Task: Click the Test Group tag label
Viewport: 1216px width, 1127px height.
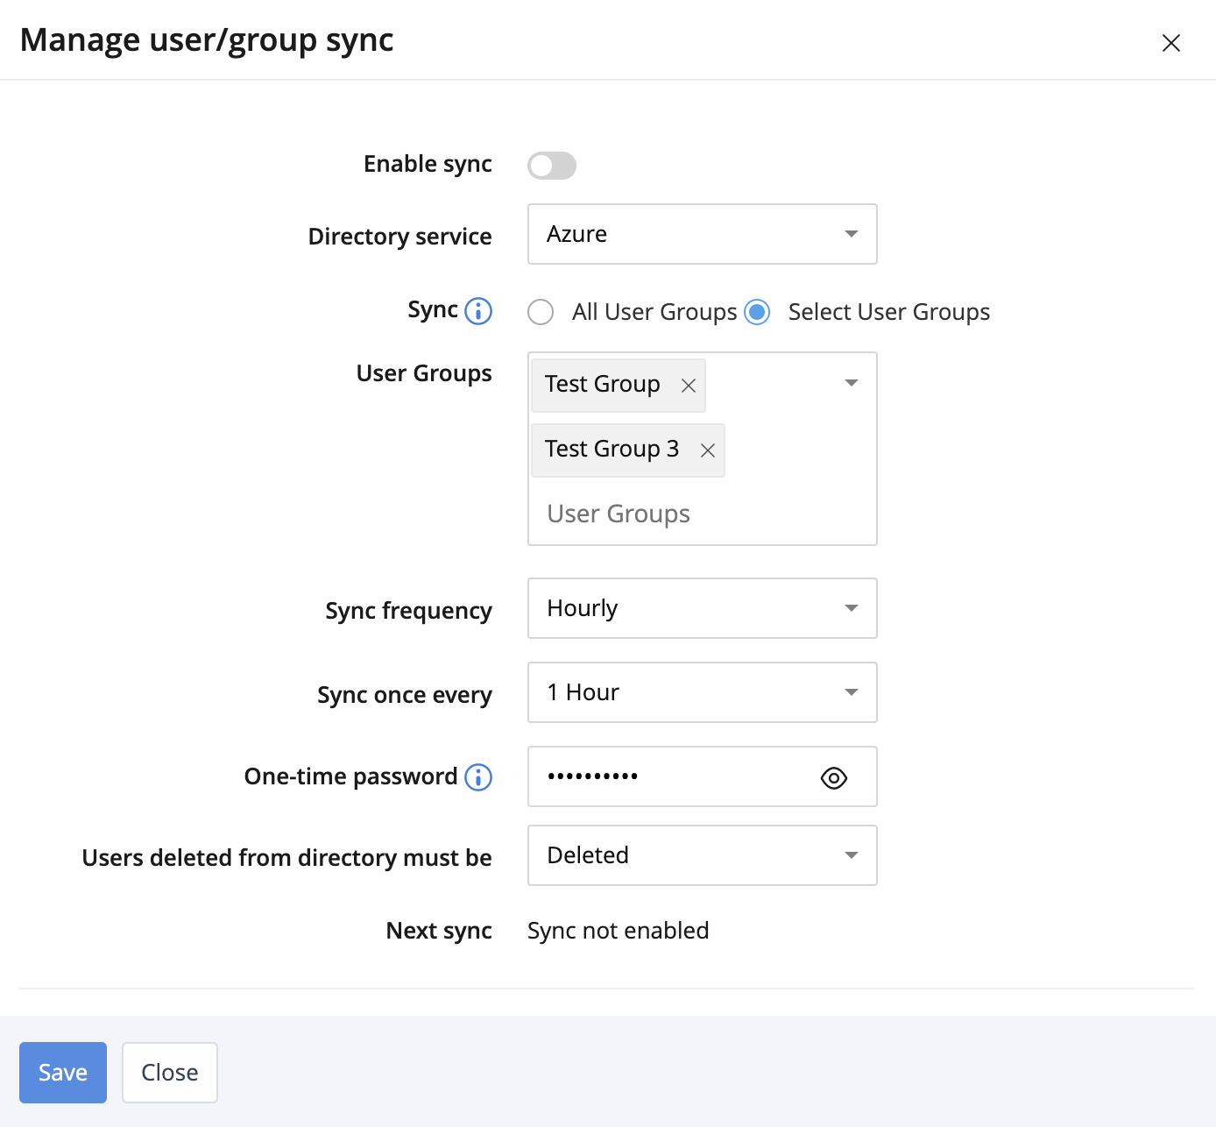Action: (603, 385)
